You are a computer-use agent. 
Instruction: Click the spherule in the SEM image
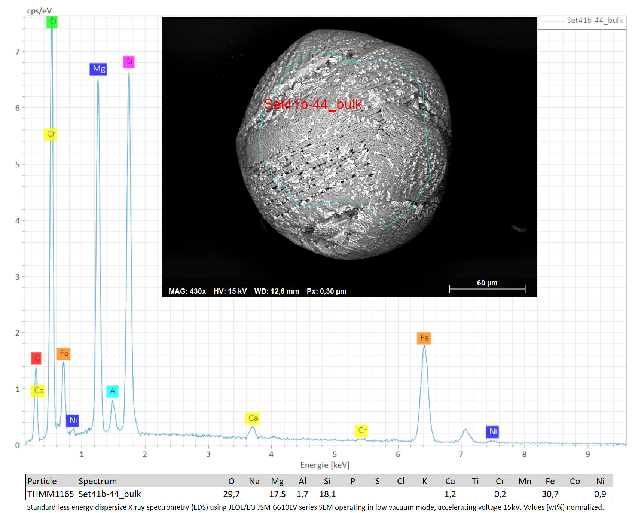344,144
